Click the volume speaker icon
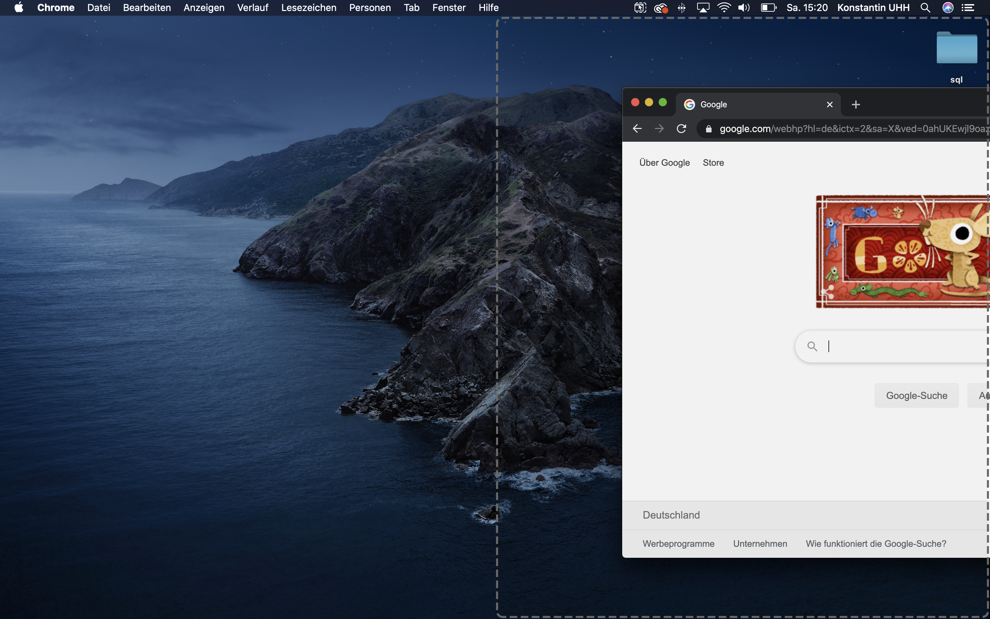This screenshot has width=990, height=619. tap(744, 7)
